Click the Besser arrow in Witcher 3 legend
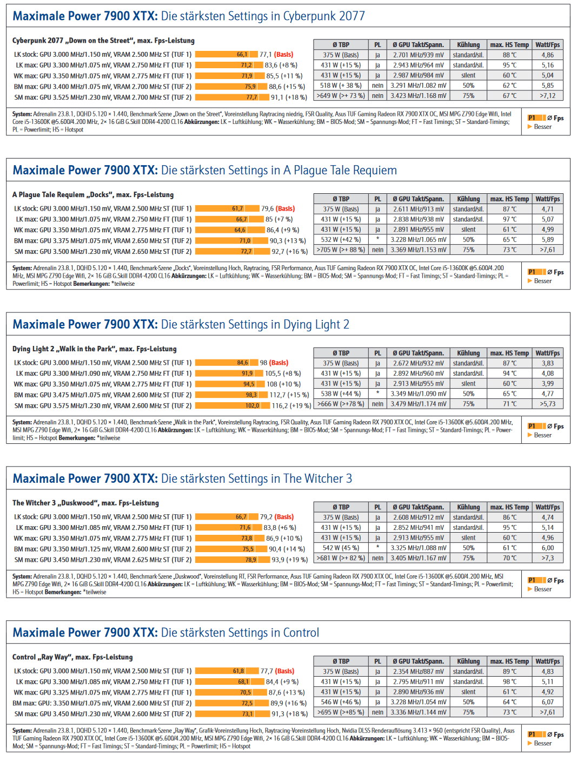 coord(530,589)
